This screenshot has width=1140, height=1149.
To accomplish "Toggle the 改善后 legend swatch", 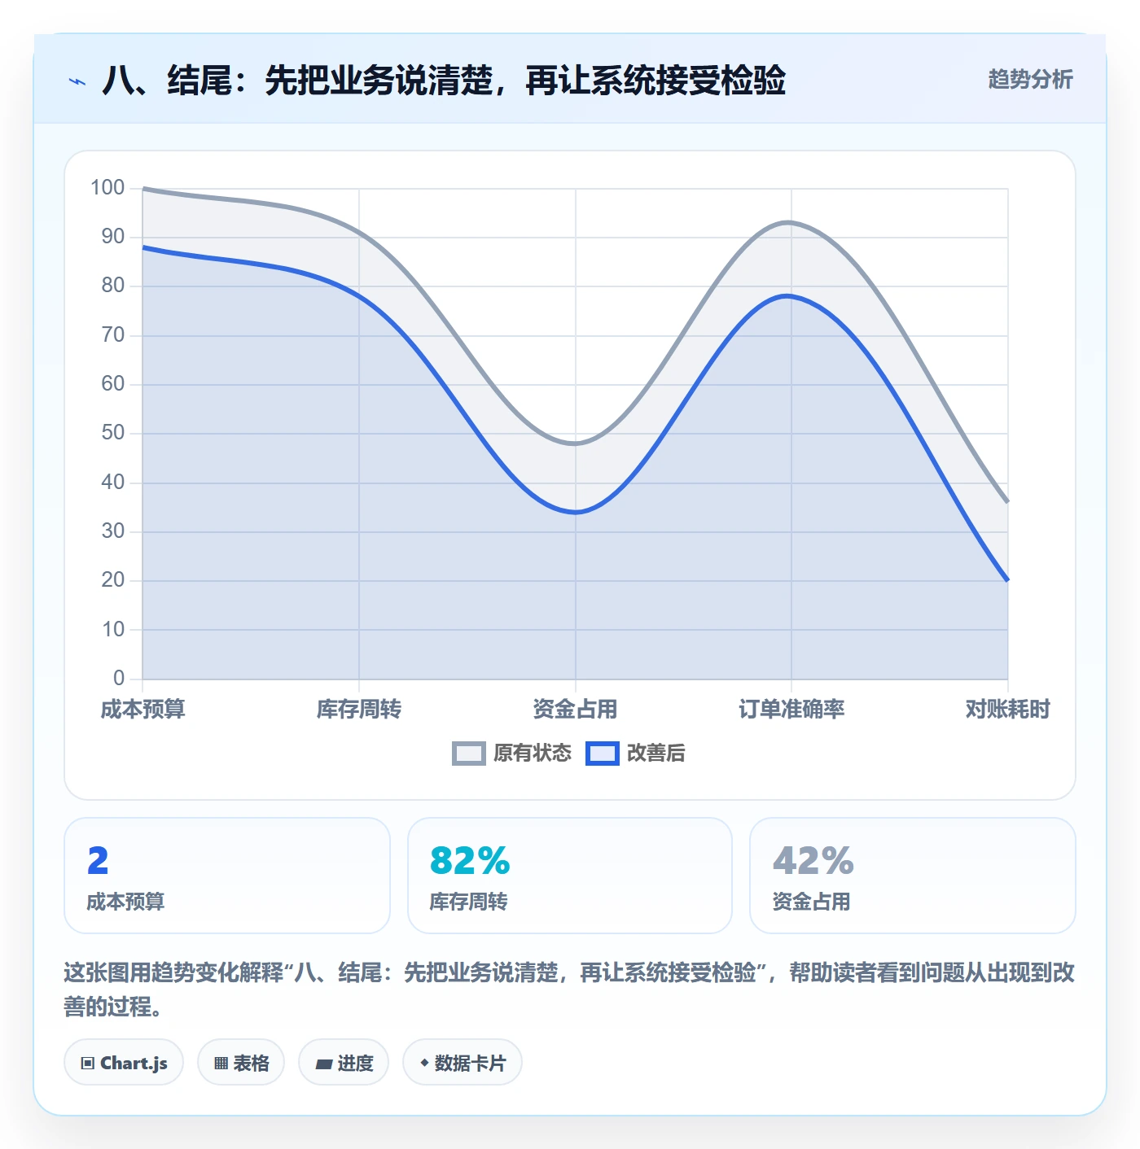I will point(603,754).
